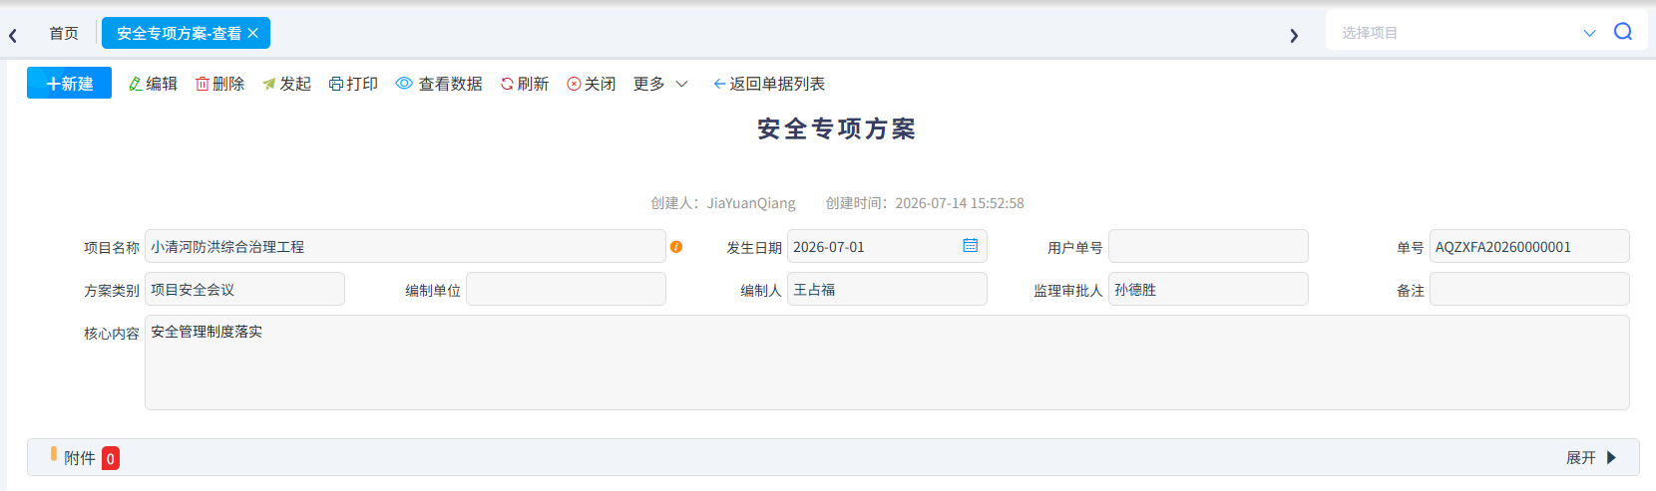Screen dimensions: 1656x491
Task: Click the 编辑 edit button
Action: point(153,84)
